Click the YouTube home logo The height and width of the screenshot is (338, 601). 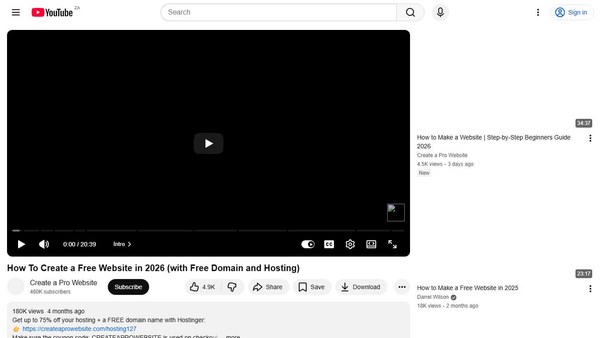pyautogui.click(x=52, y=12)
